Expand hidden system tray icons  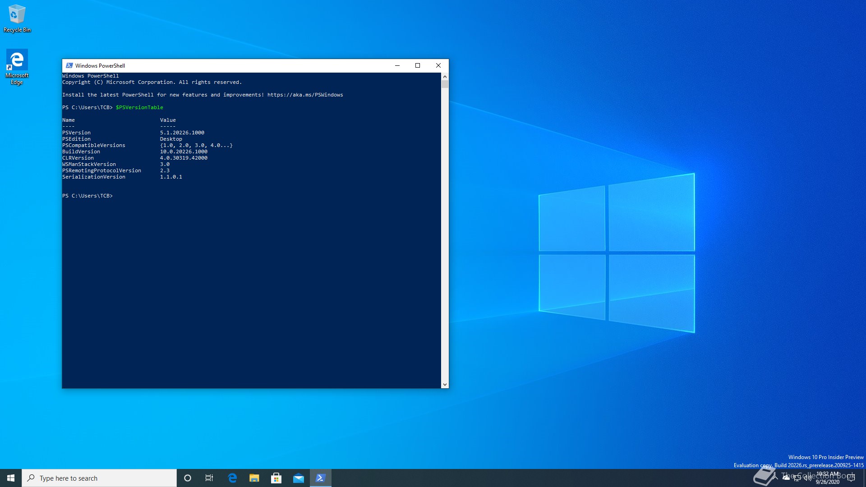tap(775, 478)
